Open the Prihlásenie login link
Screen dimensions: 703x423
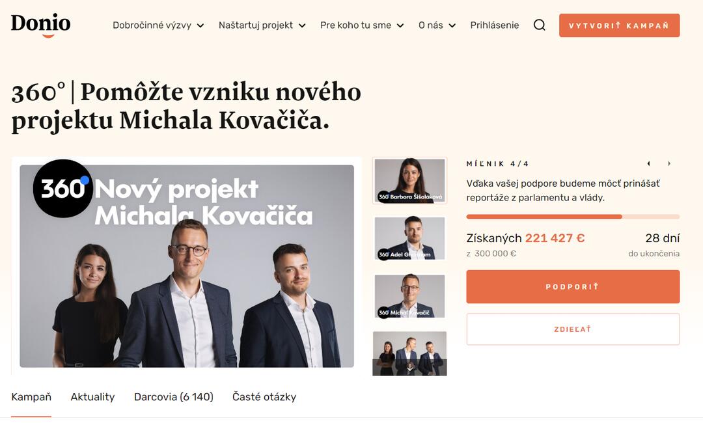coord(495,25)
